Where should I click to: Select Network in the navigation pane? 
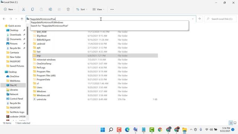(14, 94)
